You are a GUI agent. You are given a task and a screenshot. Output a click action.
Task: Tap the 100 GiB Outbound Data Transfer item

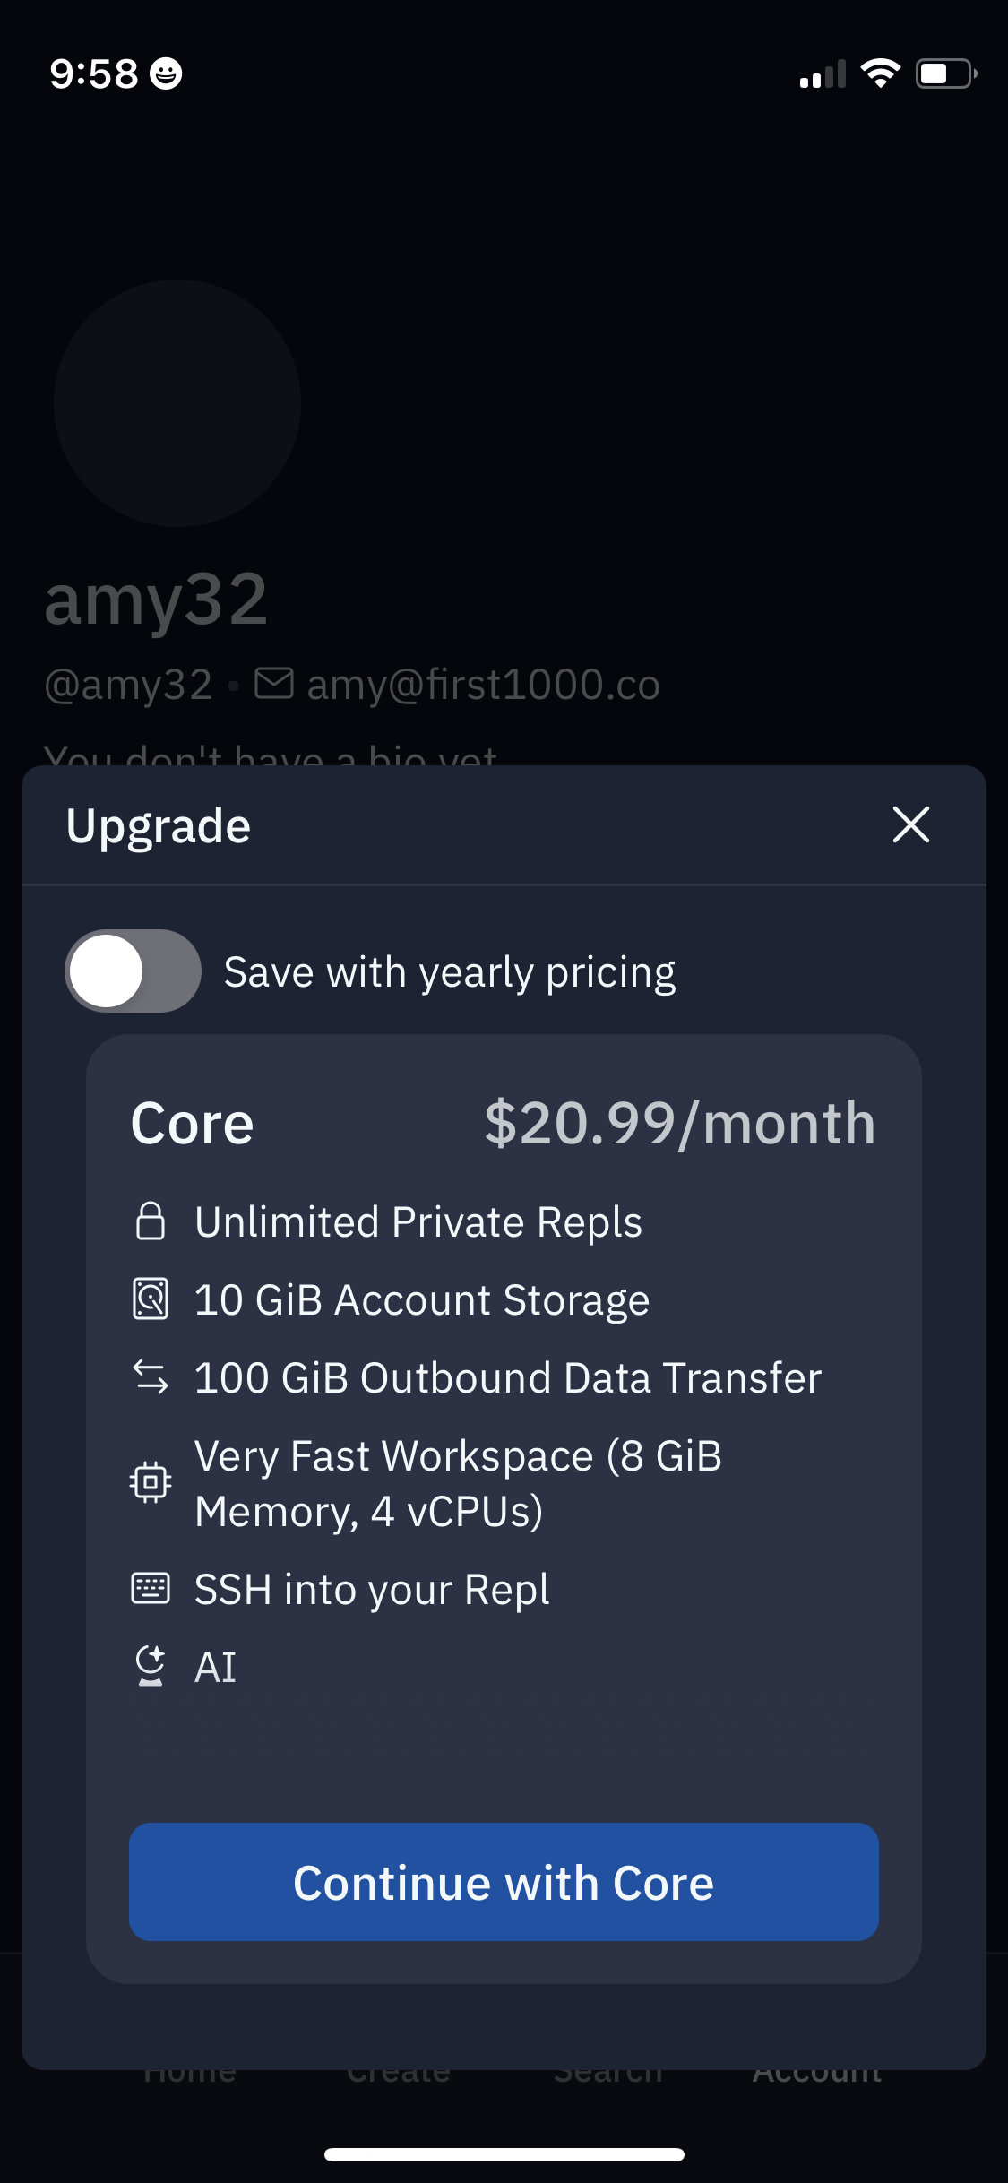[507, 1377]
